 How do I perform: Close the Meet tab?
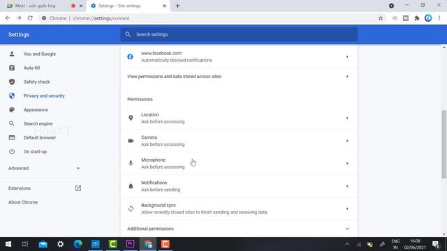point(81,6)
